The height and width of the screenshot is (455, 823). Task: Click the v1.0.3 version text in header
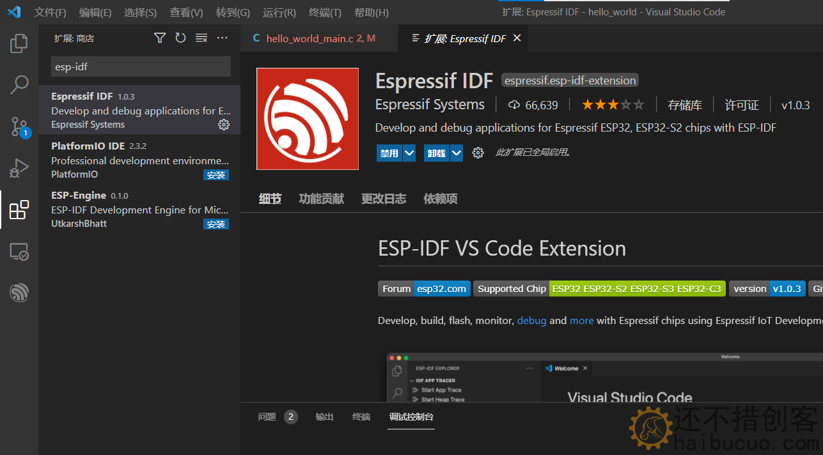(x=796, y=105)
